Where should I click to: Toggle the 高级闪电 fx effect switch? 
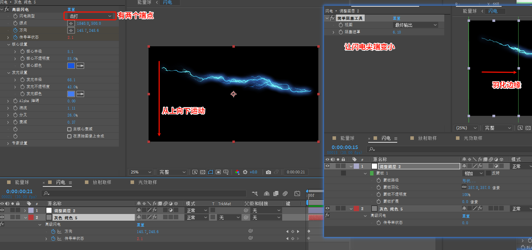(7, 9)
